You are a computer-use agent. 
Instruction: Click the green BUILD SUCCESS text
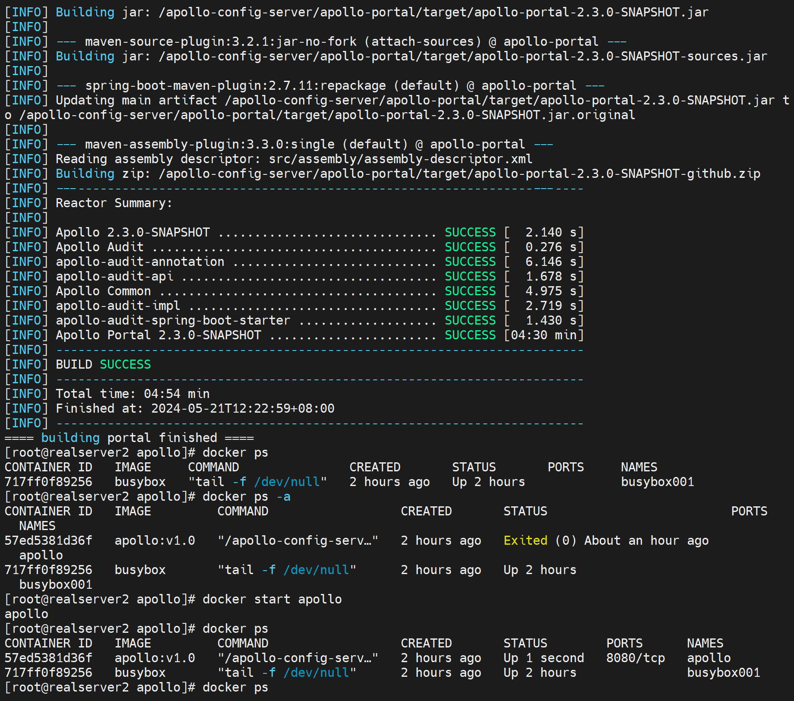125,364
